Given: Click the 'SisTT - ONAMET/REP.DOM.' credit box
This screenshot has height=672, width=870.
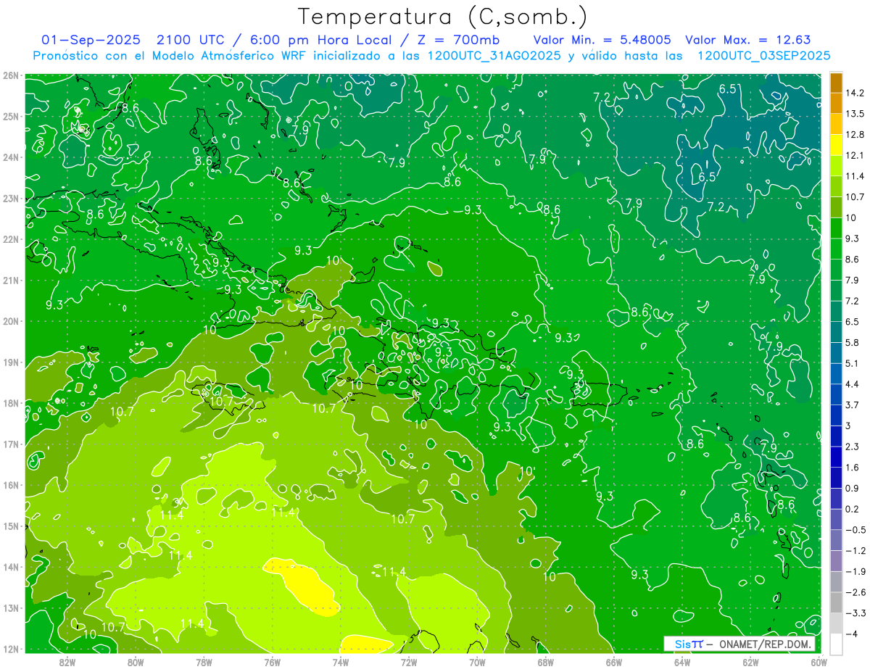Looking at the screenshot, I should (739, 644).
